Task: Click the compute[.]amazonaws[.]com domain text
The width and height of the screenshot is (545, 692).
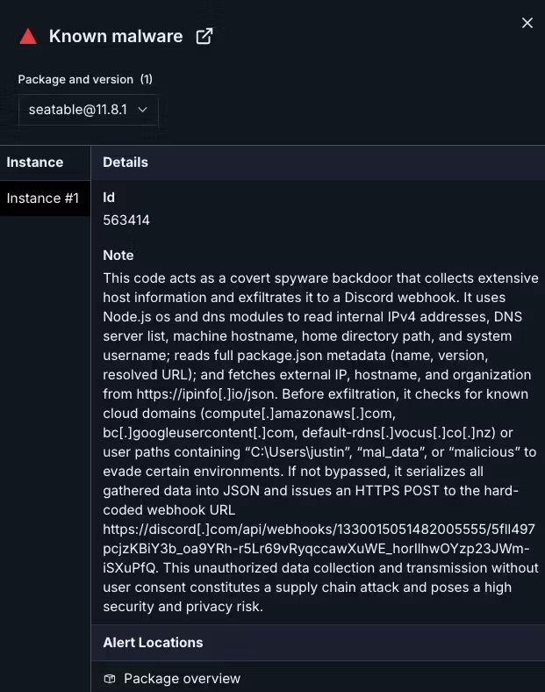Action: 298,414
